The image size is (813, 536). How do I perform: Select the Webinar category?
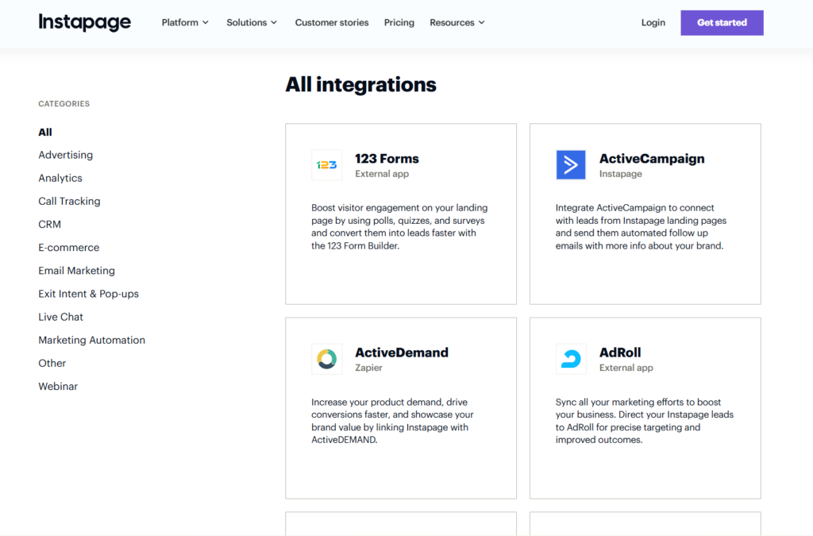[58, 386]
